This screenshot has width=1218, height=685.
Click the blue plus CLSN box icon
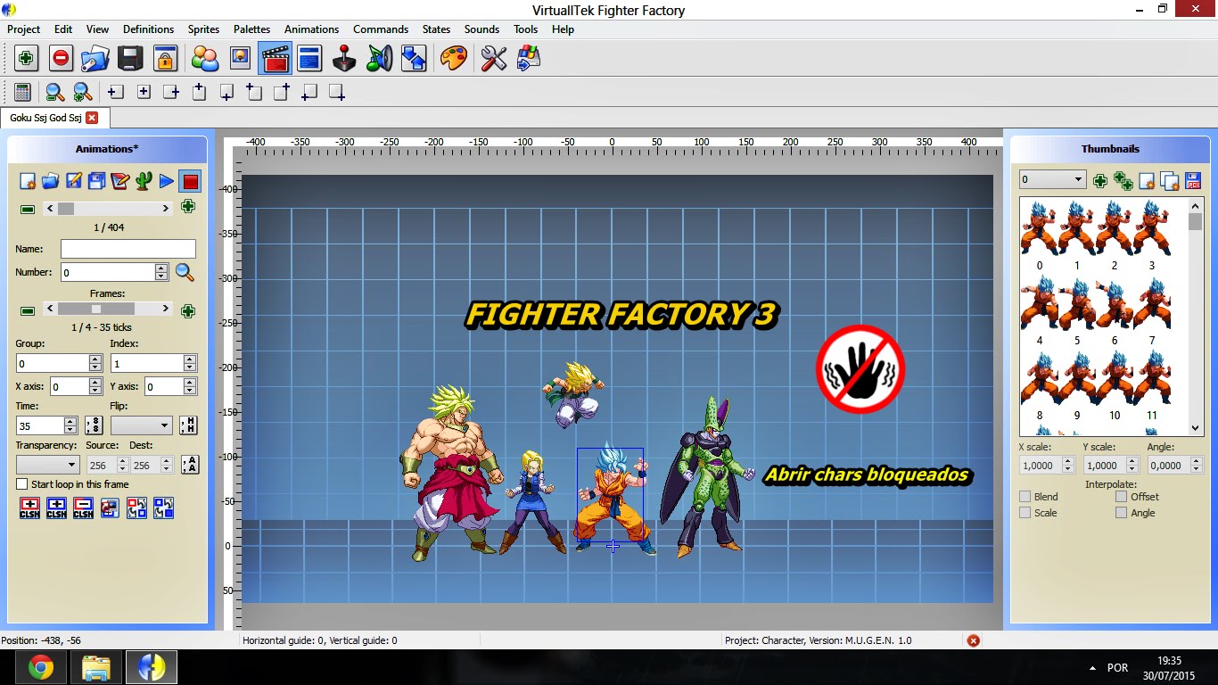click(56, 508)
